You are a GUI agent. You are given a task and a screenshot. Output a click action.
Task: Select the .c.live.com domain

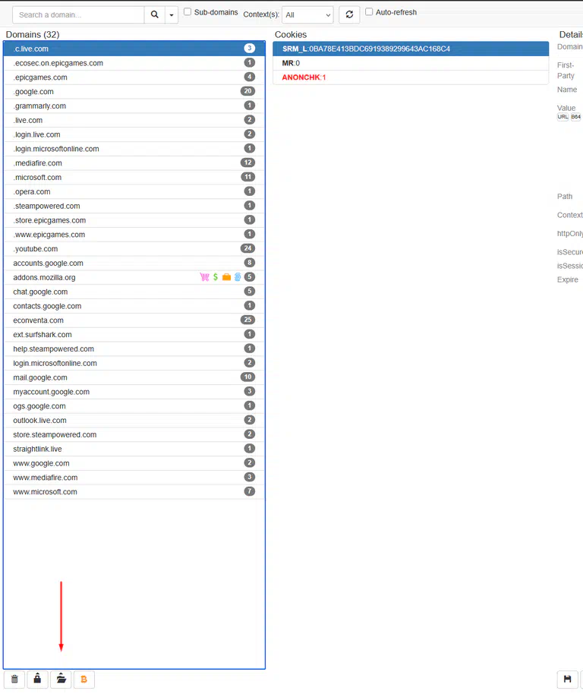(134, 49)
